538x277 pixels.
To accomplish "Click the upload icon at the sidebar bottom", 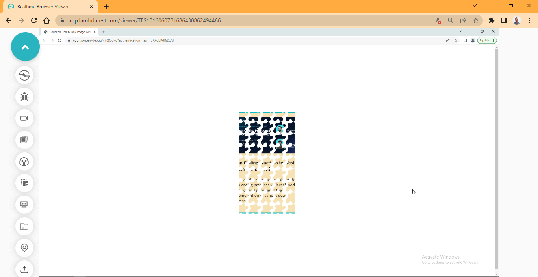I will 24,269.
